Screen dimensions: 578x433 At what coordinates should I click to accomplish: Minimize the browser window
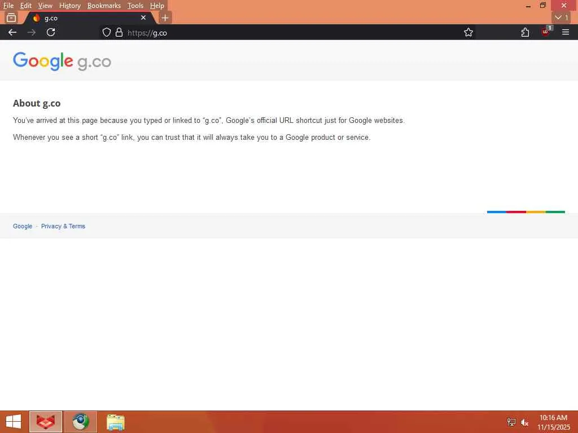click(528, 6)
